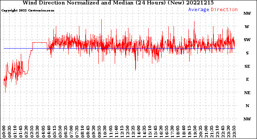Click the "17:30" time axis label
The width and height of the screenshot is (257, 139).
tap(172, 132)
